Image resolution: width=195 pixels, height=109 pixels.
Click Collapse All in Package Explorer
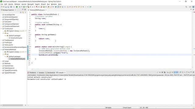click(21, 12)
